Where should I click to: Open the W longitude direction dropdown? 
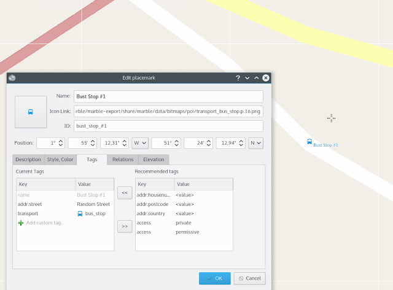tap(140, 143)
